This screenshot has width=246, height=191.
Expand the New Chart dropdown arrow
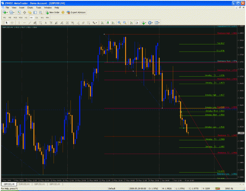[7, 13]
